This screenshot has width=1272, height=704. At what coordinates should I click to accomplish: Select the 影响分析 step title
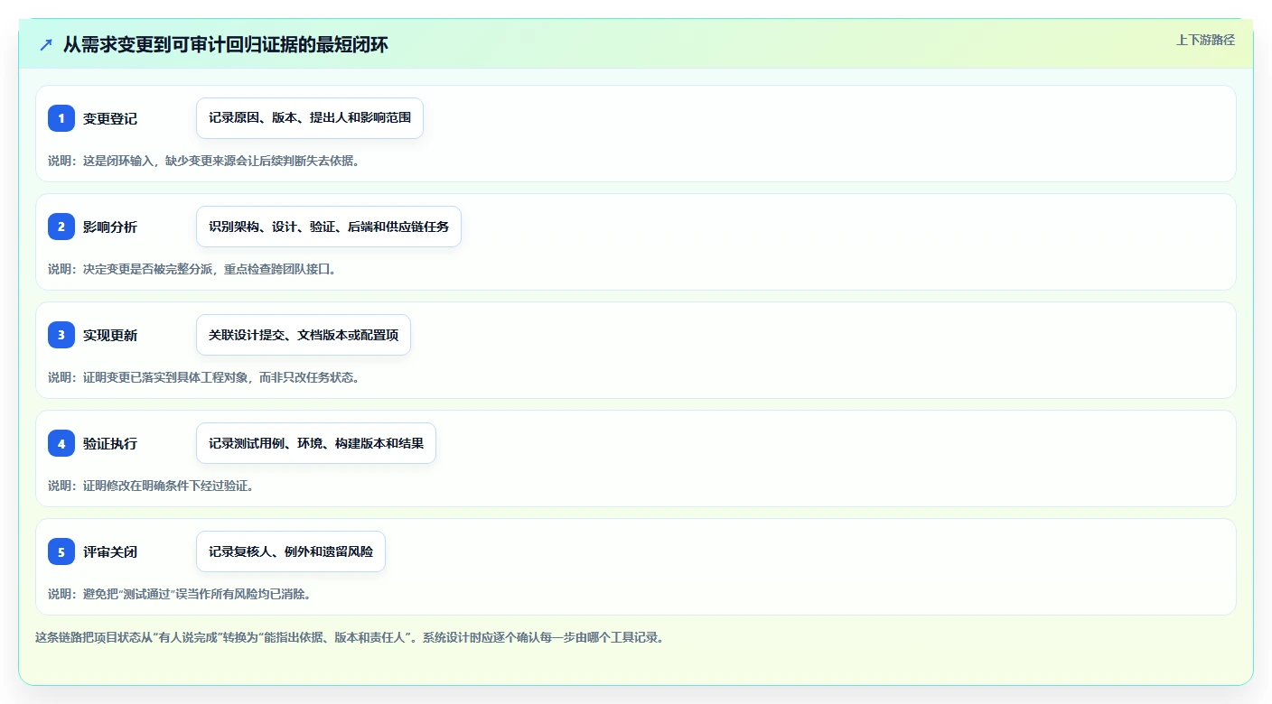110,227
